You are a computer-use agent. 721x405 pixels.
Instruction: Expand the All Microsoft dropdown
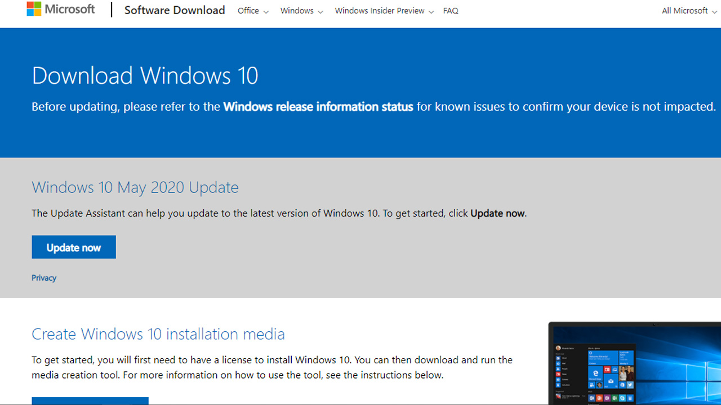click(x=684, y=11)
